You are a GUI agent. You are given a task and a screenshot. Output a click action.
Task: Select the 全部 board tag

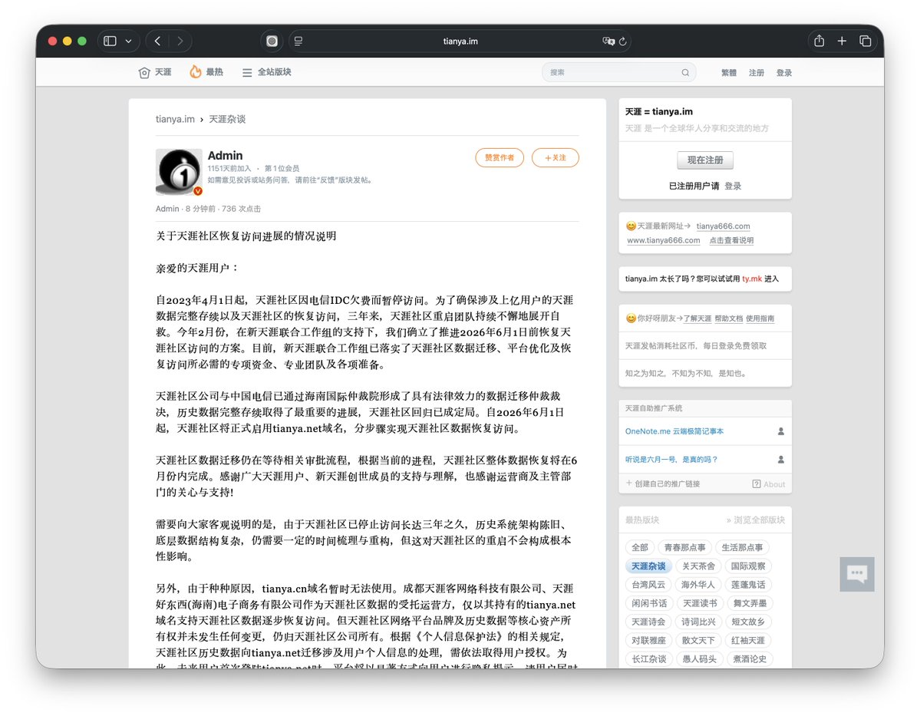point(639,548)
